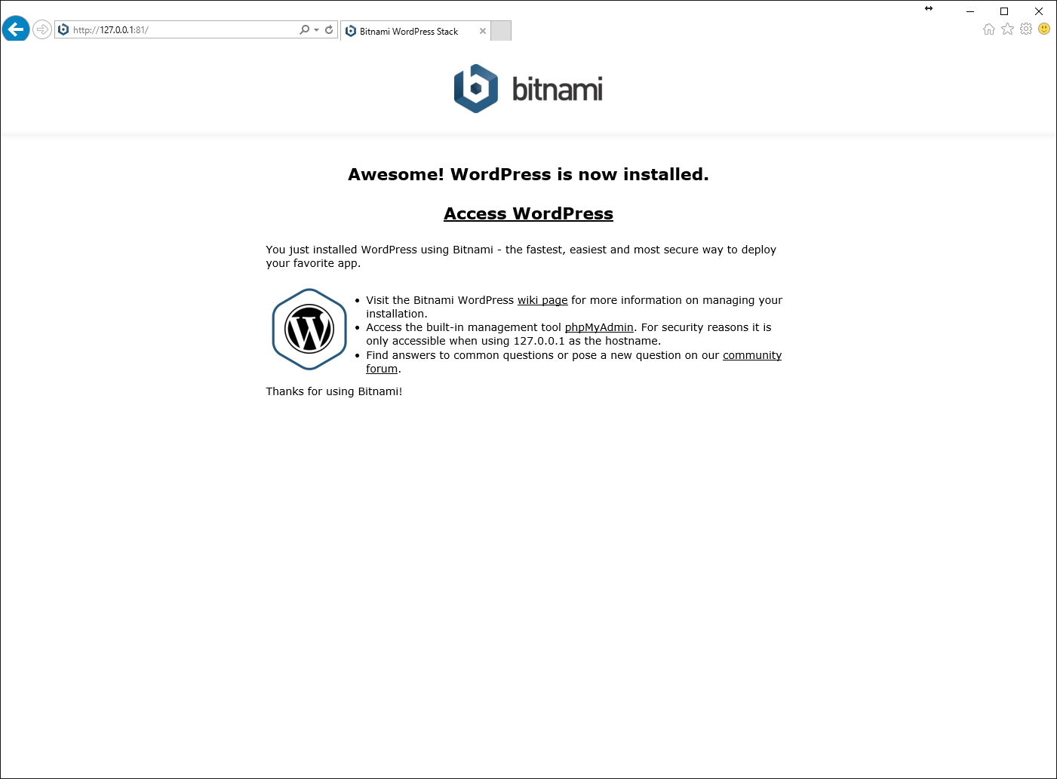
Task: Click the Bitnami site icon in address bar
Action: click(63, 29)
